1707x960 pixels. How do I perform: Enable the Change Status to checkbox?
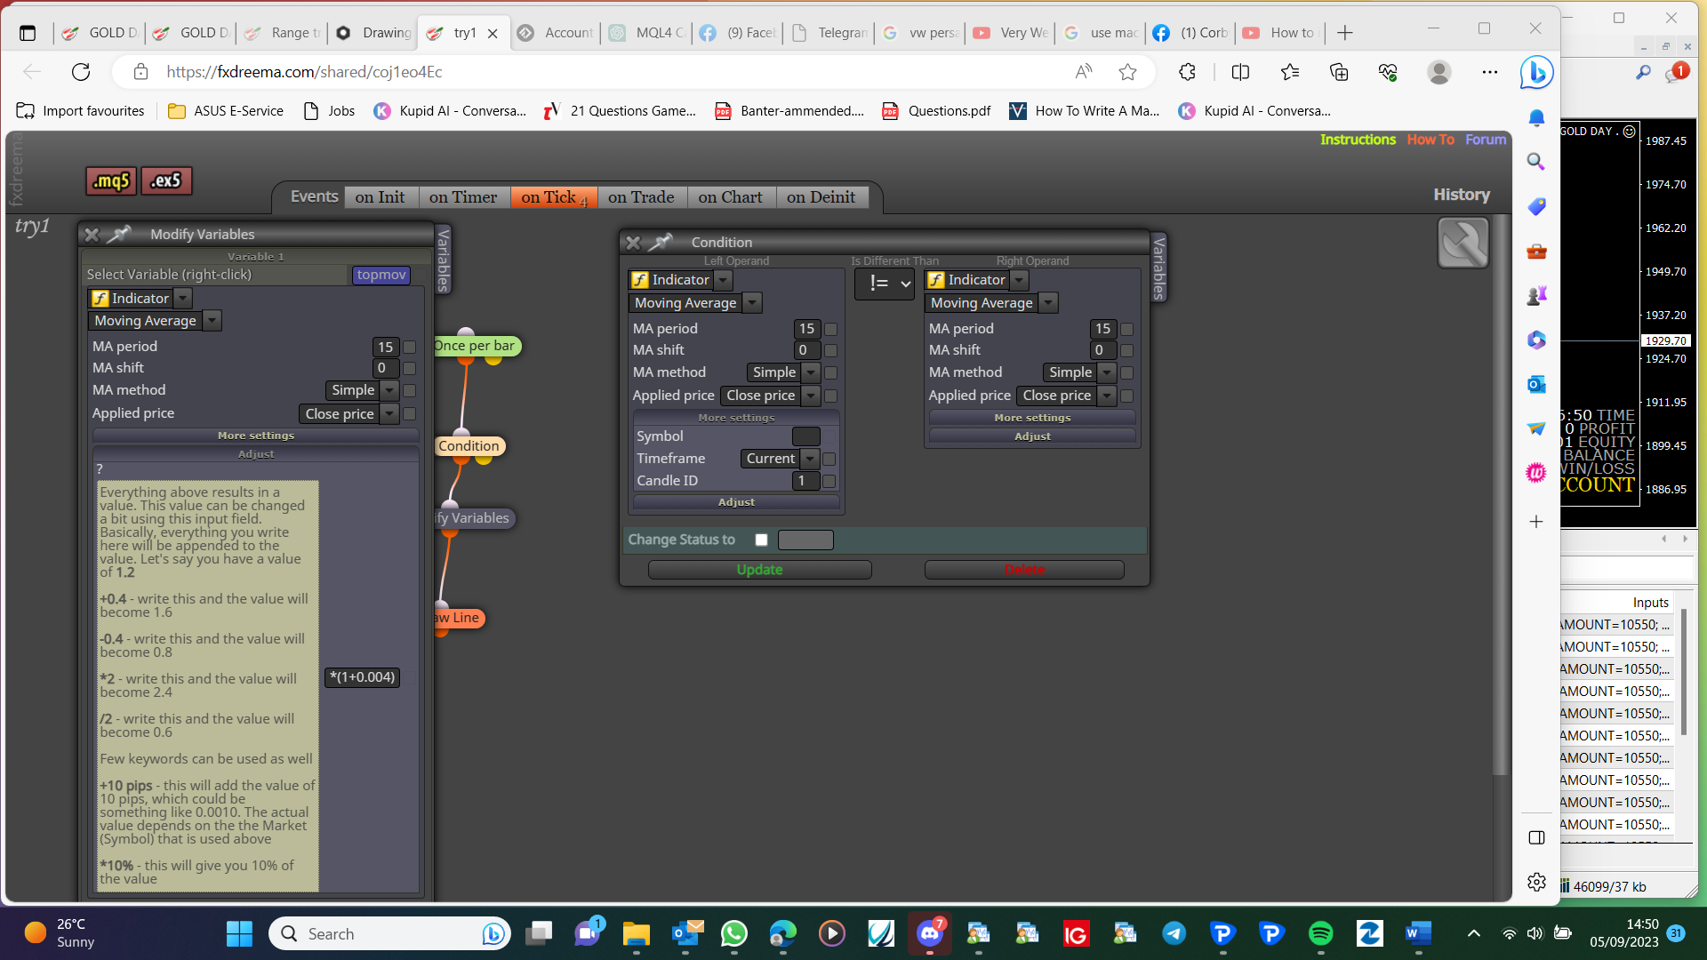click(761, 540)
